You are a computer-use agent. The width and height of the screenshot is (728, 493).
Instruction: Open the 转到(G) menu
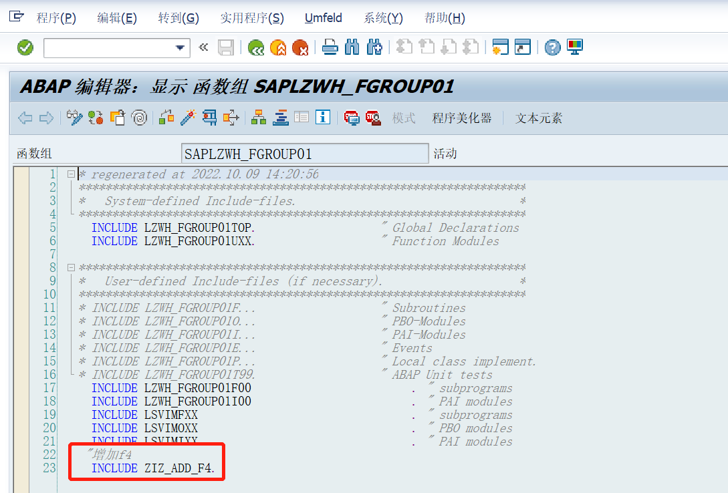[178, 18]
